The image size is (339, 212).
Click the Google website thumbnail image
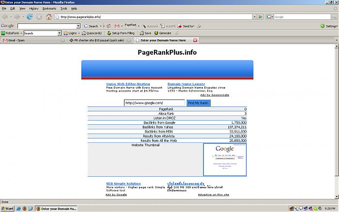[225, 159]
